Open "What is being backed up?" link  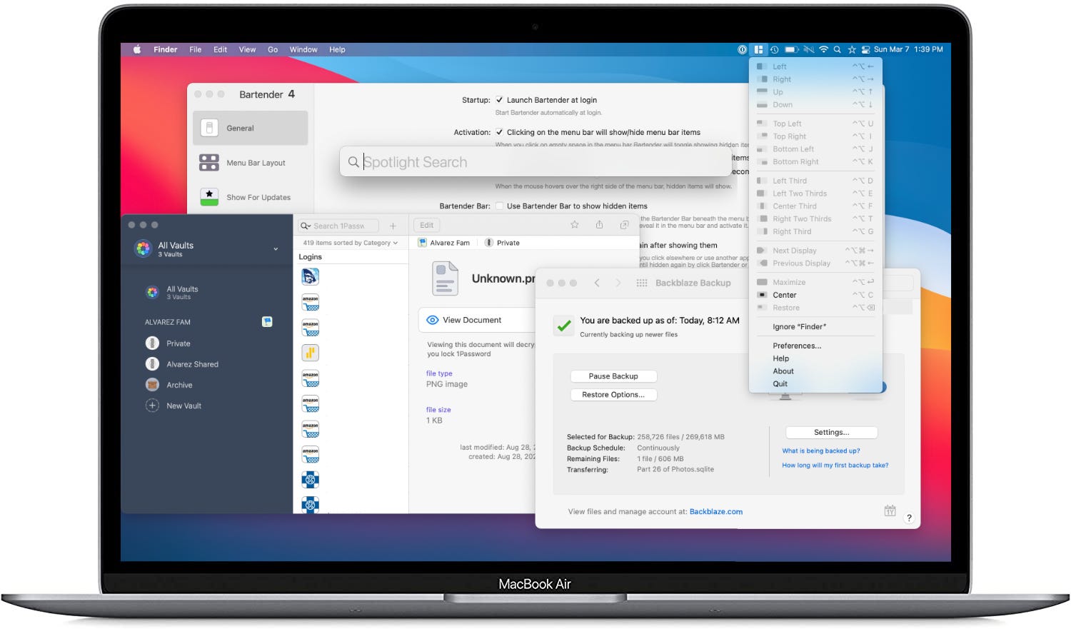coord(821,451)
